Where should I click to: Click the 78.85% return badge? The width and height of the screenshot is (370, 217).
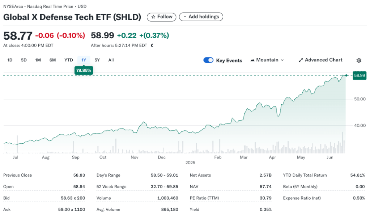pos(84,70)
